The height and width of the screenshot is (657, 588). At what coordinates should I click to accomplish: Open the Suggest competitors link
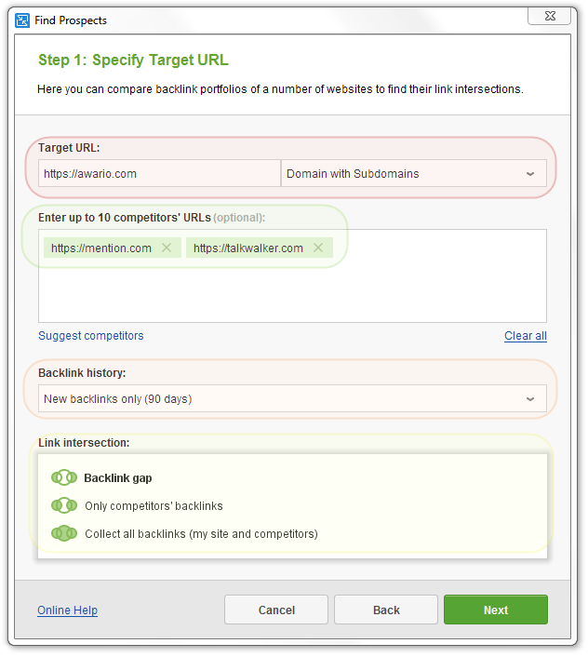91,336
